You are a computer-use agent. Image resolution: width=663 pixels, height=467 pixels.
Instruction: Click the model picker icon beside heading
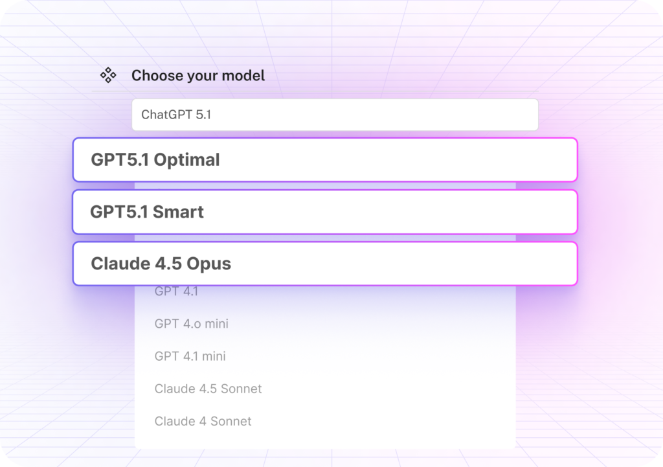[107, 75]
